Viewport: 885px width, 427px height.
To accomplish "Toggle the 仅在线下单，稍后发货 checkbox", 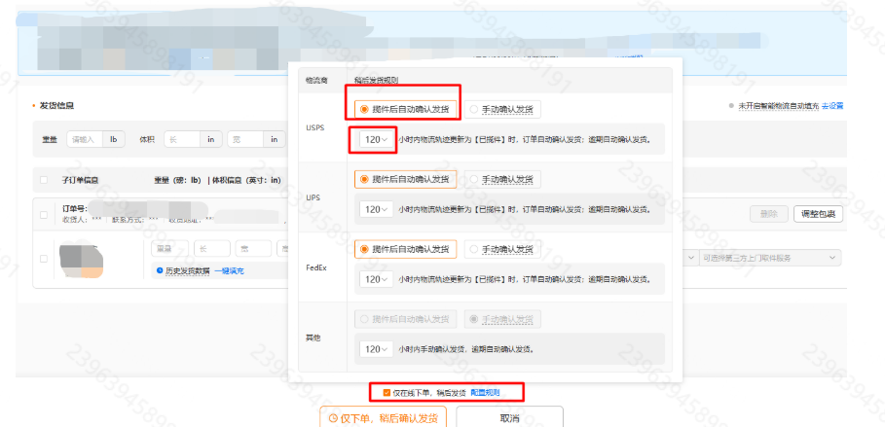I will tap(387, 392).
